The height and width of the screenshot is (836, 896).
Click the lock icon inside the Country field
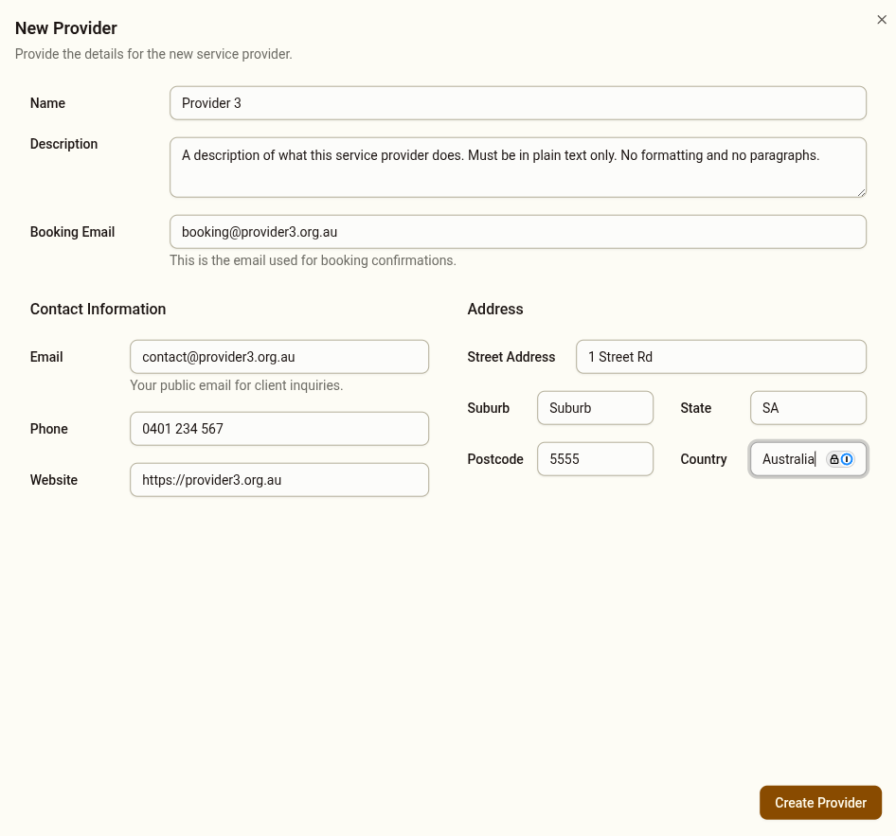point(834,459)
